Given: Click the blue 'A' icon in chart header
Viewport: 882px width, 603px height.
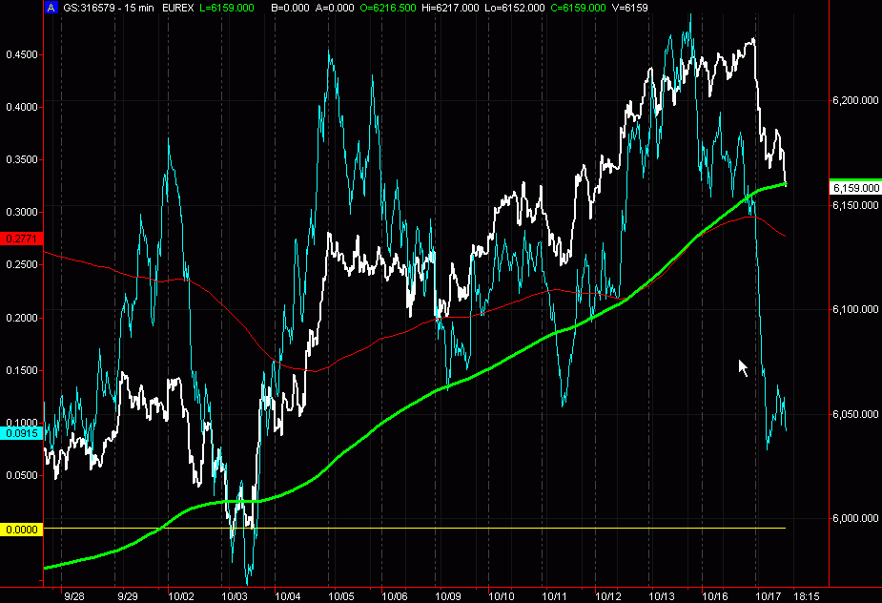Looking at the screenshot, I should [x=51, y=8].
